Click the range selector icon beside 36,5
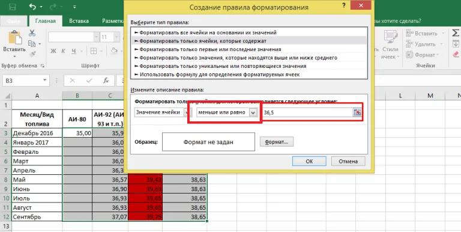461x232 pixels. pyautogui.click(x=357, y=112)
